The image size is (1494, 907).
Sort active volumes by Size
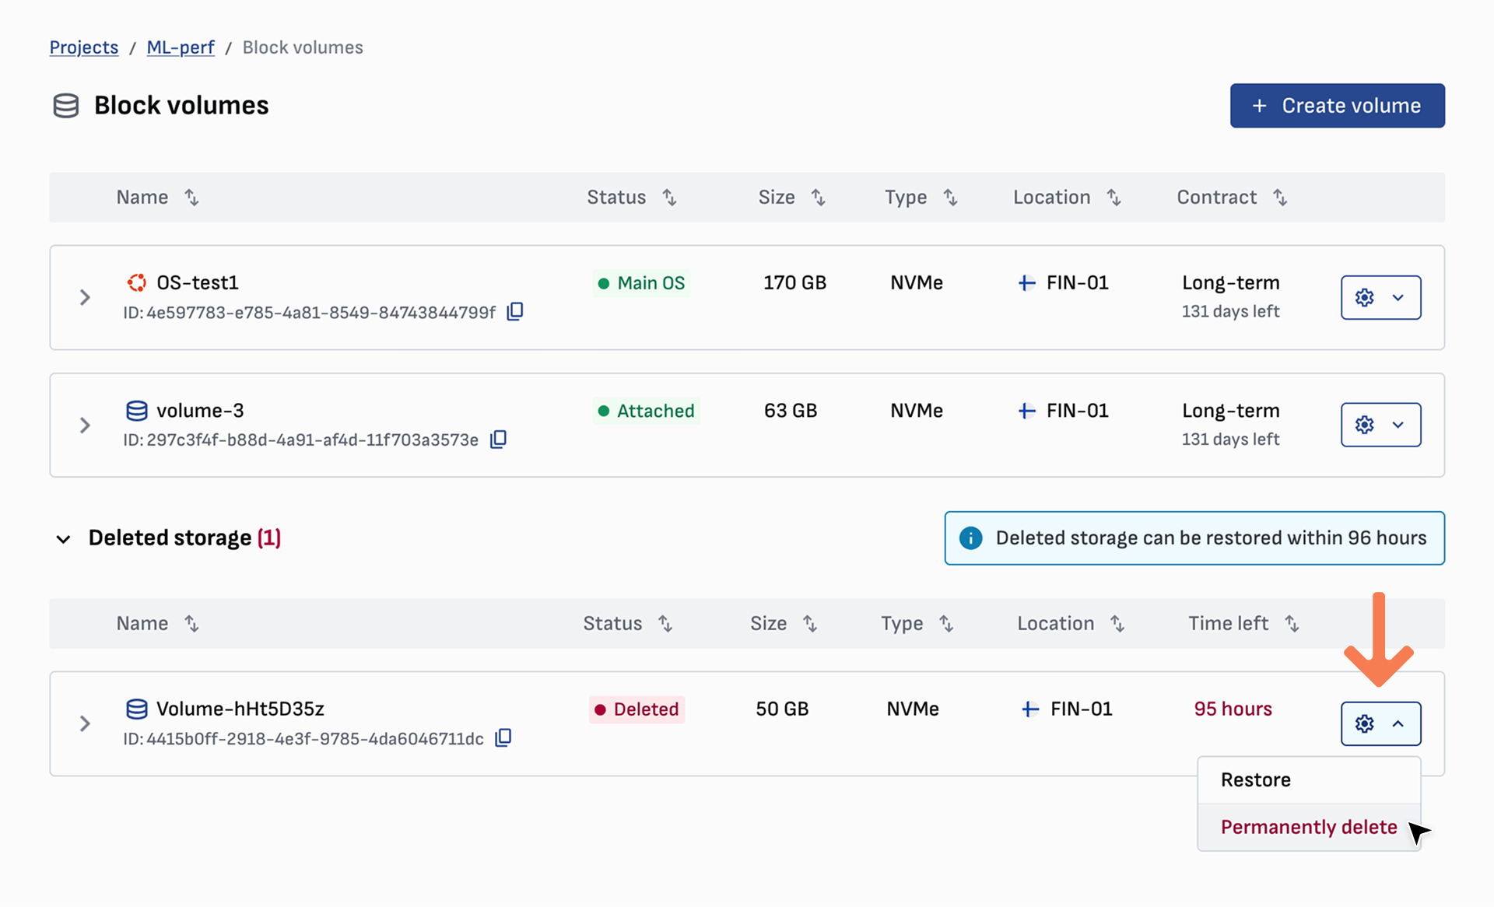[818, 198]
